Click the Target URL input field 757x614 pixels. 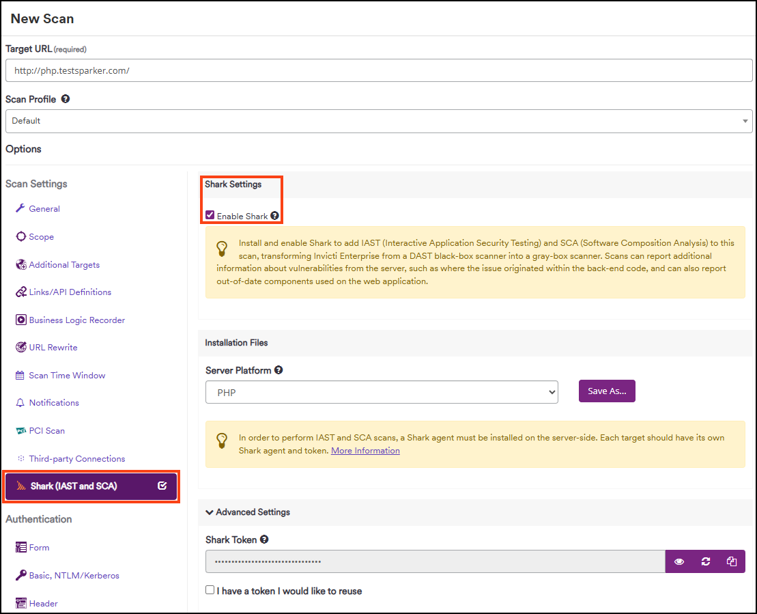click(378, 70)
